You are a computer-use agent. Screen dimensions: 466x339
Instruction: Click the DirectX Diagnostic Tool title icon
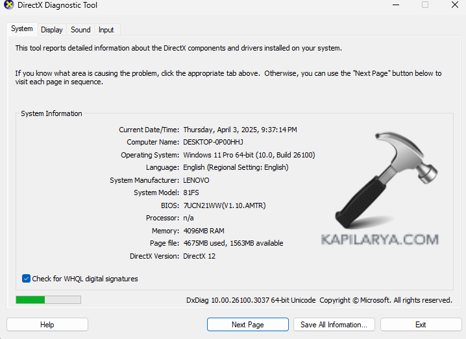9,5
